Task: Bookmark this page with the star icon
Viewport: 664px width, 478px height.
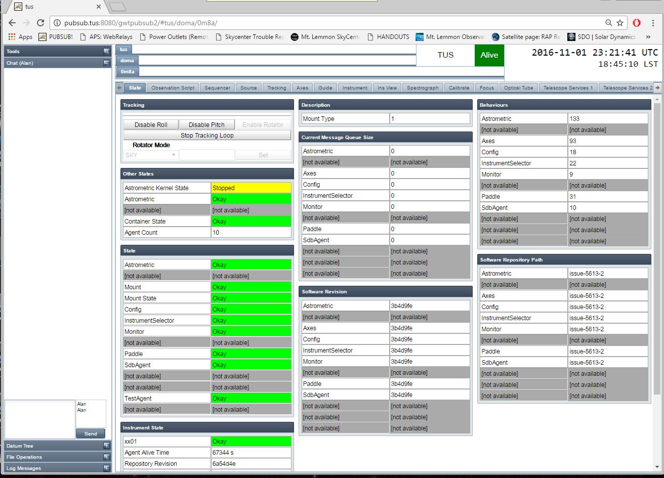Action: [x=620, y=23]
